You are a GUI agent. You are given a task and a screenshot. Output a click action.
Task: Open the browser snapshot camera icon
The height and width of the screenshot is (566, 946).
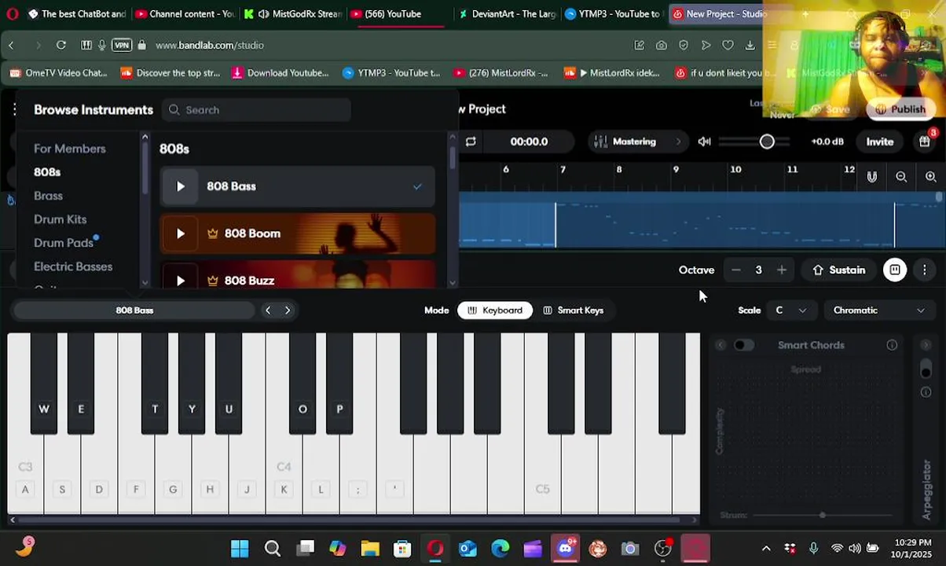[x=662, y=45]
